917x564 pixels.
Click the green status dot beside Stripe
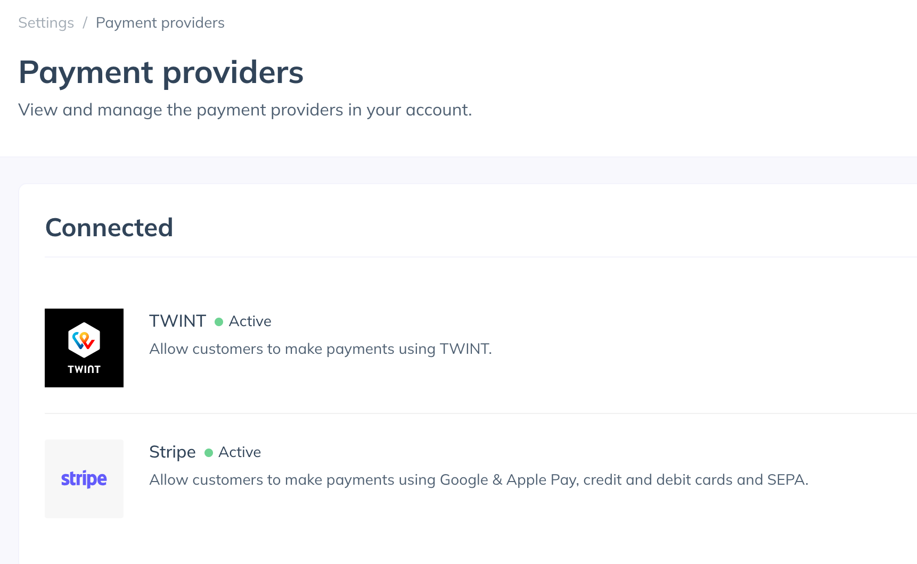tap(209, 453)
